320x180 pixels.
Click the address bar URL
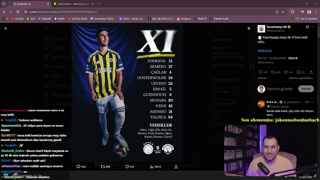point(63,12)
